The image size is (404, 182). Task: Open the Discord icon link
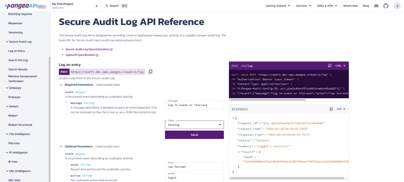pos(377,6)
